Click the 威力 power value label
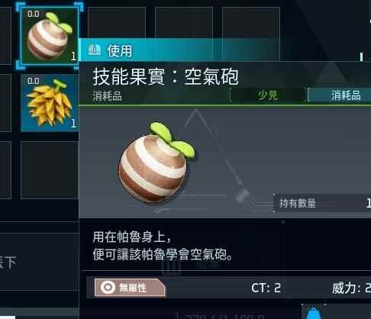 [351, 288]
